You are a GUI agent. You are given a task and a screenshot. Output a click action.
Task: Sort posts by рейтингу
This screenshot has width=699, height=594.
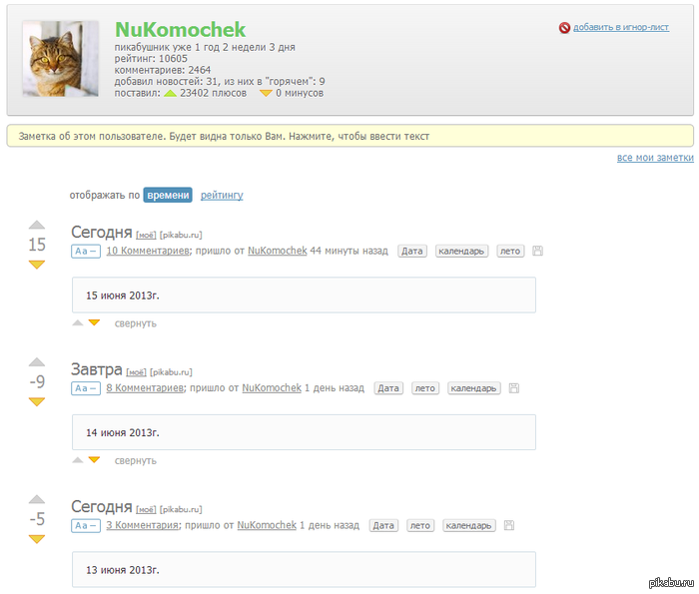coord(222,196)
